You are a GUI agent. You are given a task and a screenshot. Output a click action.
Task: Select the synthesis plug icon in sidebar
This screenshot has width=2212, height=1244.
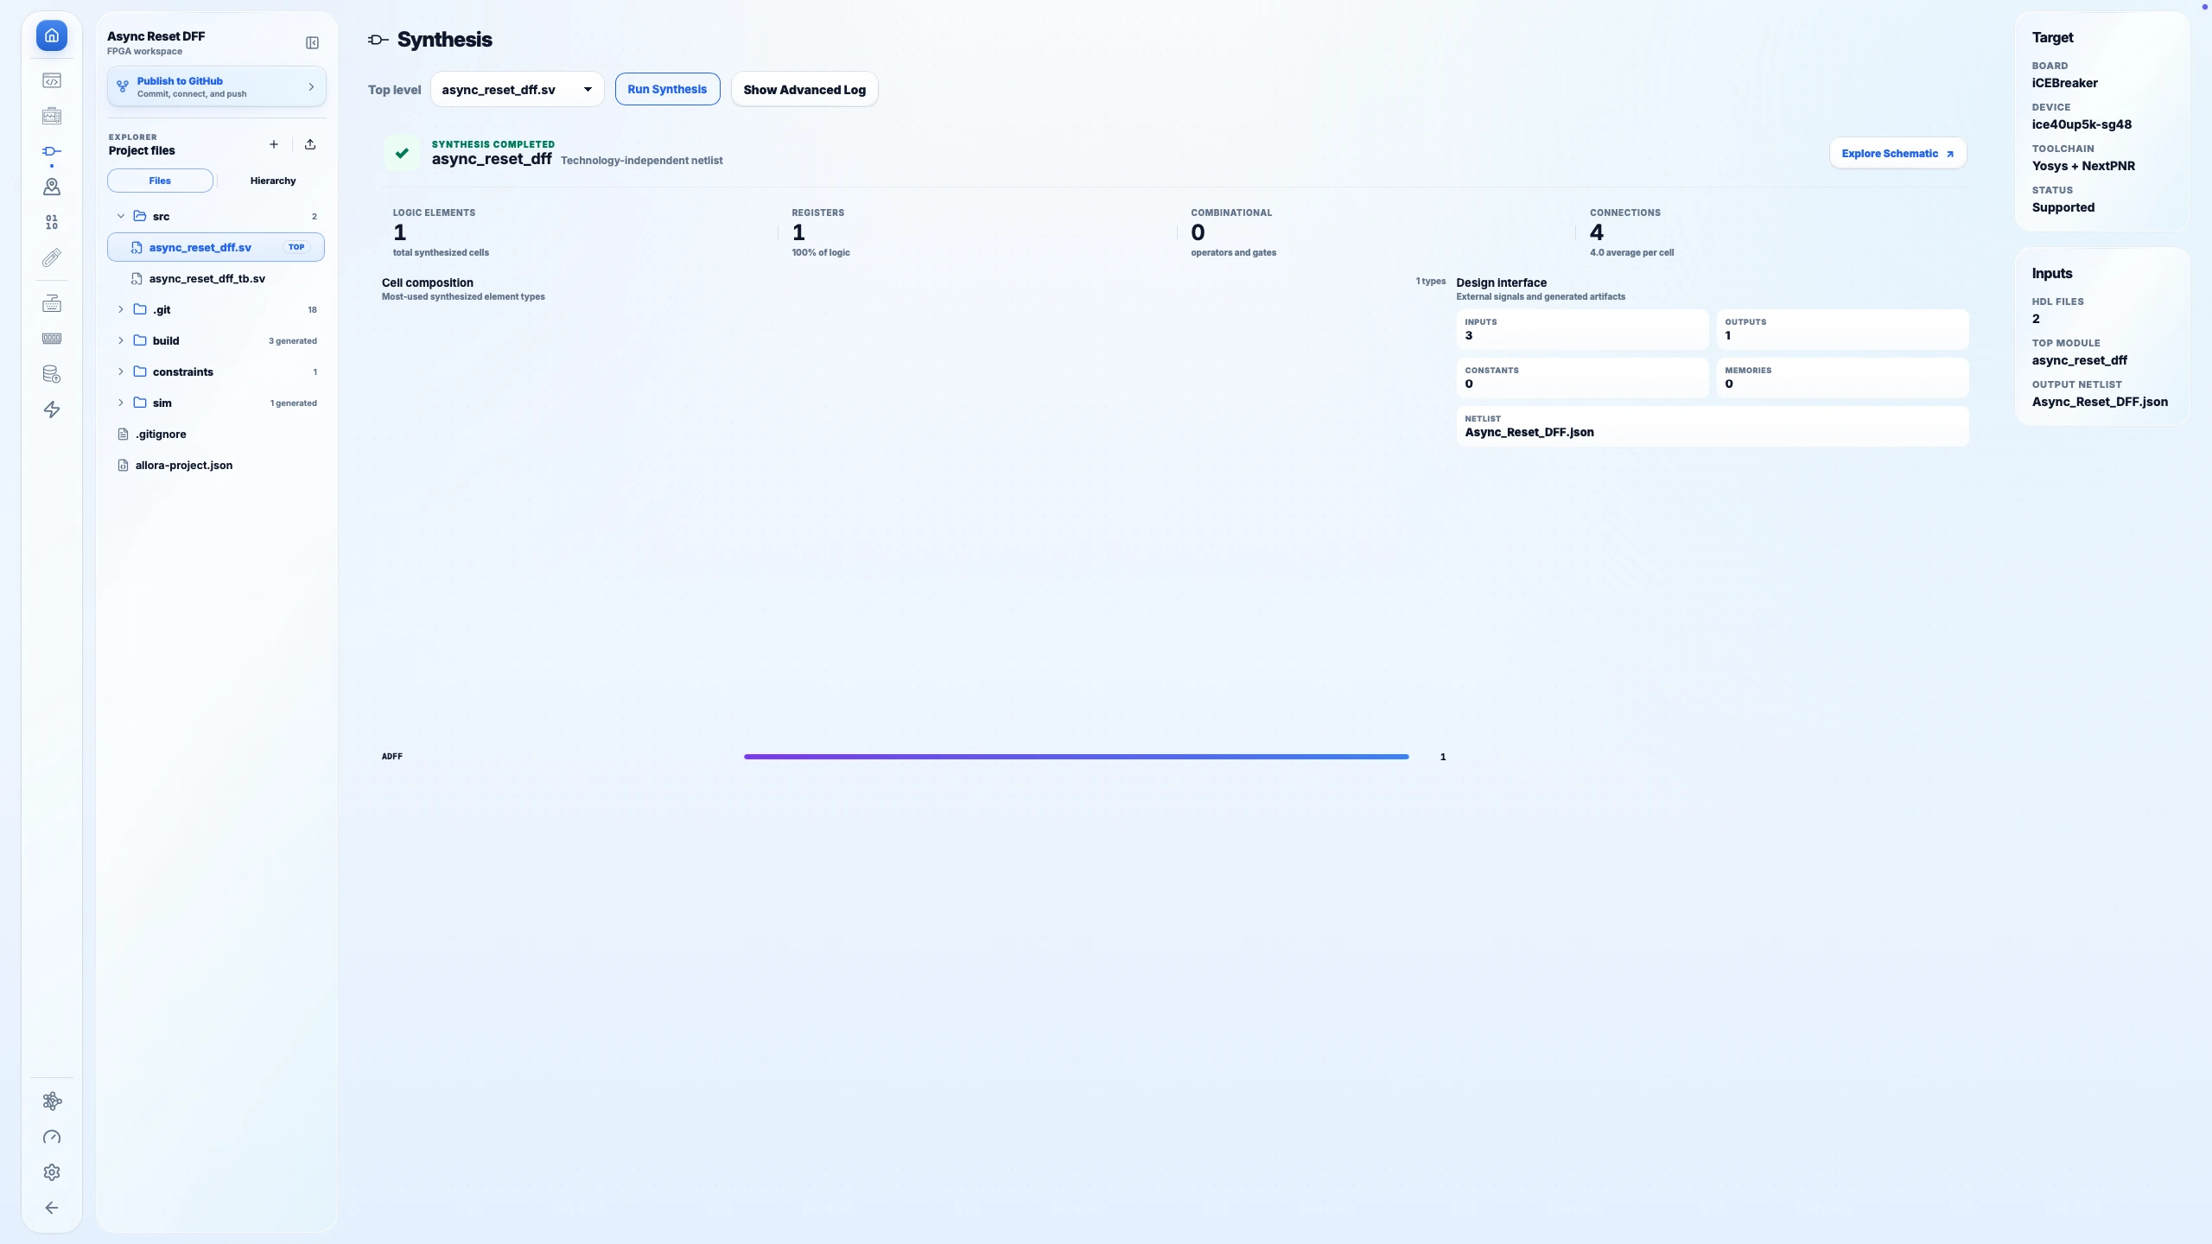click(x=52, y=151)
